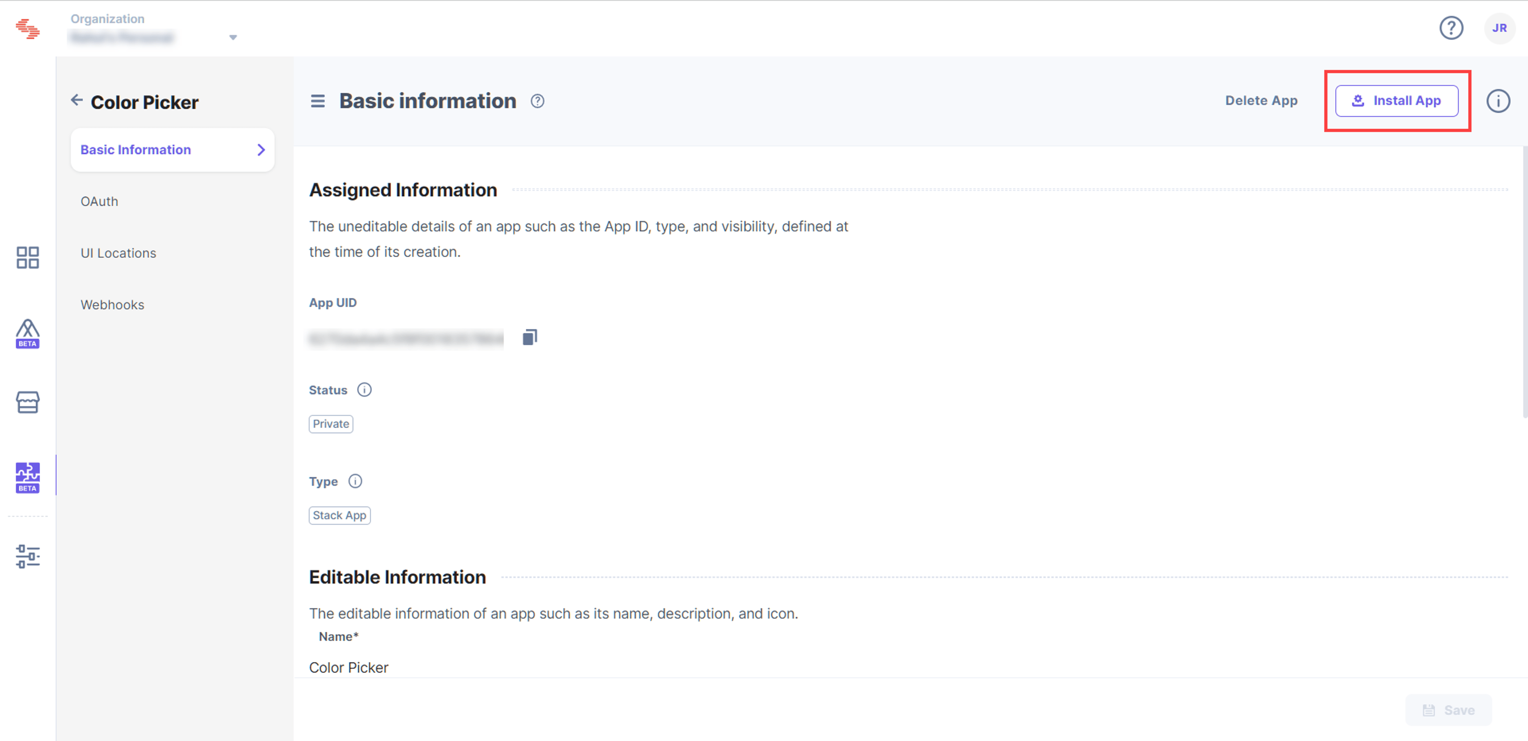Image resolution: width=1528 pixels, height=741 pixels.
Task: Copy the App UID with the copy icon
Action: pyautogui.click(x=530, y=337)
